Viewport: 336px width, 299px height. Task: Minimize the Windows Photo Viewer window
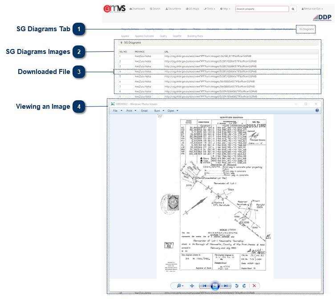pyautogui.click(x=296, y=104)
